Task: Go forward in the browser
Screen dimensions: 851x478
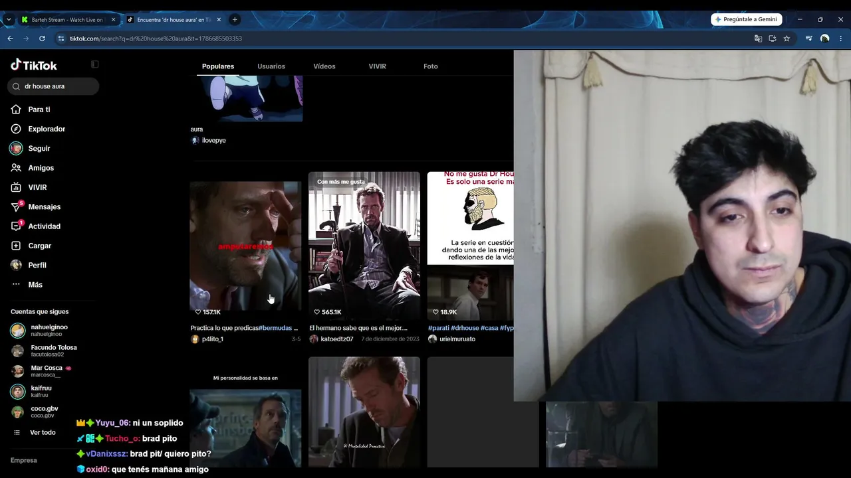Action: pos(26,39)
